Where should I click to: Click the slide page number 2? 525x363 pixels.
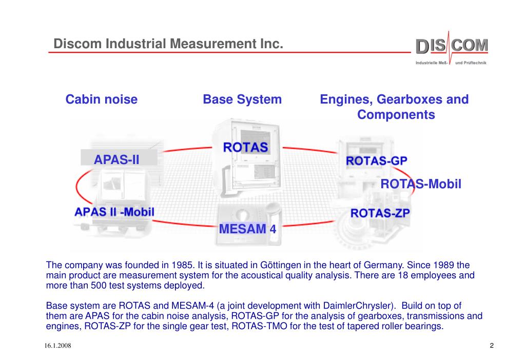coord(492,346)
